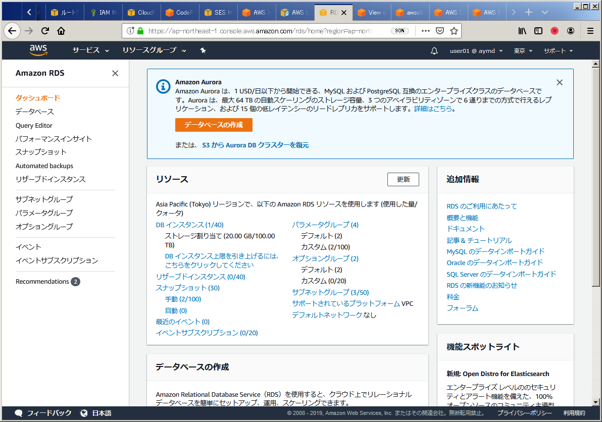Click the pin shortcut icon in AWS header
This screenshot has width=602, height=422.
203,50
